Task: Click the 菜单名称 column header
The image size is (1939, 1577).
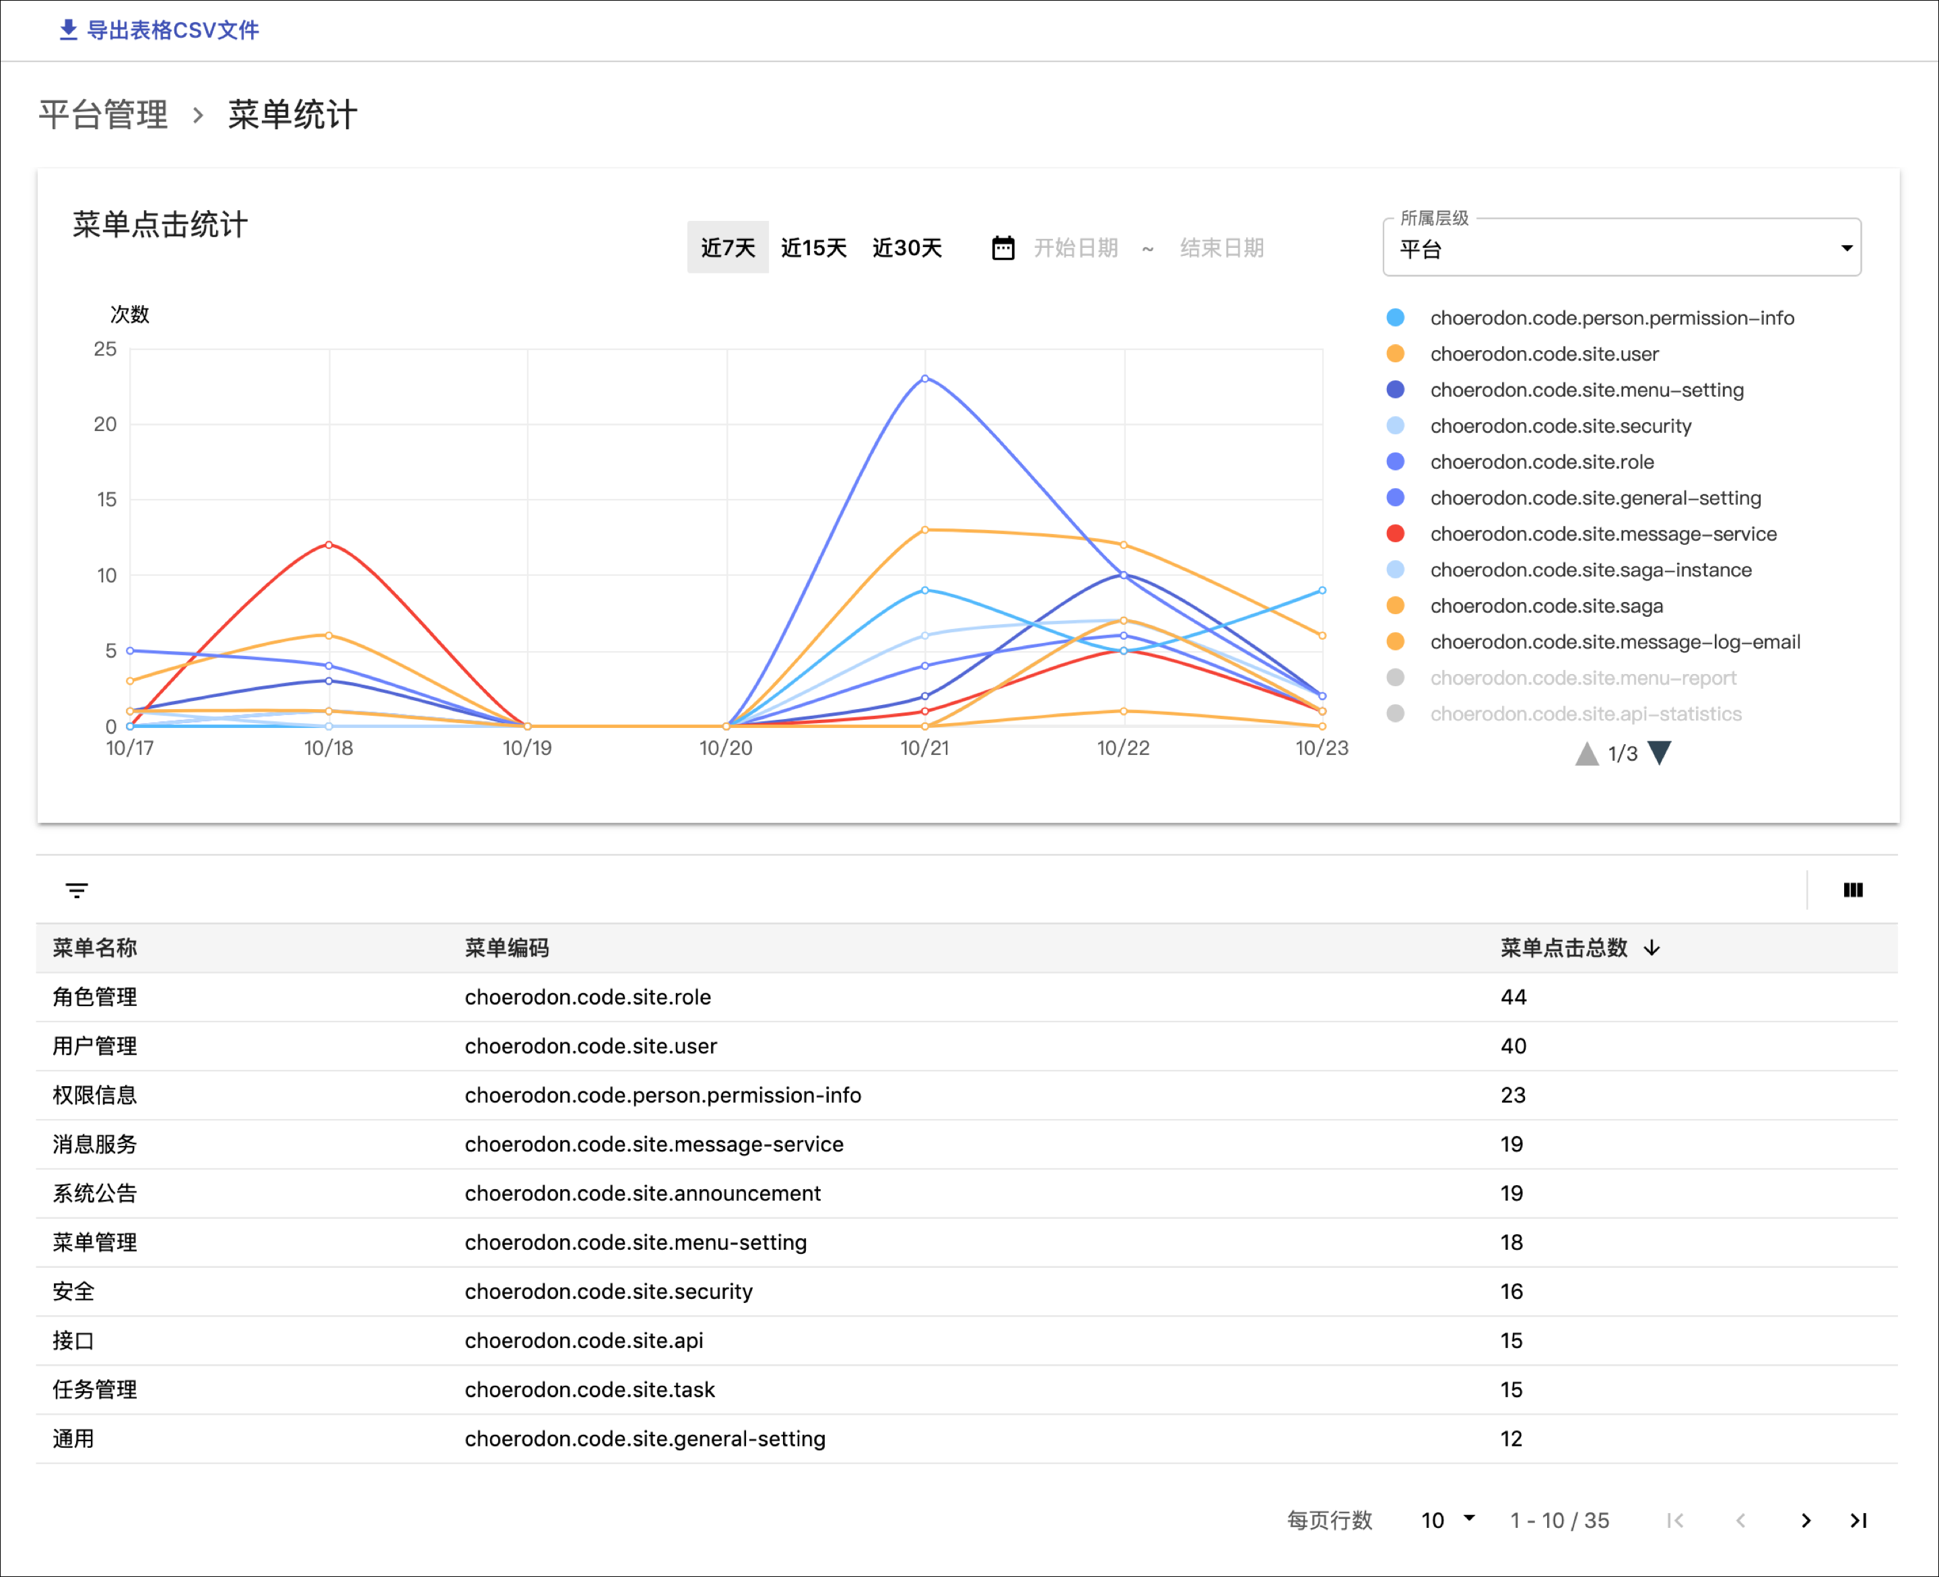Action: coord(94,947)
